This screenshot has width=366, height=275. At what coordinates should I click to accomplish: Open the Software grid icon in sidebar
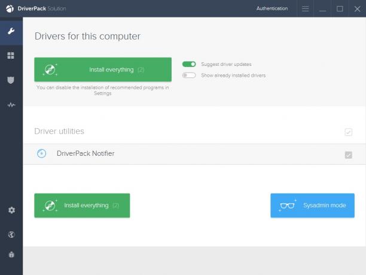click(x=11, y=56)
